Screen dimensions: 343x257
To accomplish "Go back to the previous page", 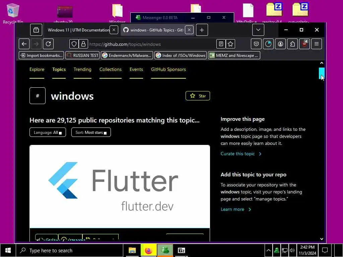I will click(24, 44).
